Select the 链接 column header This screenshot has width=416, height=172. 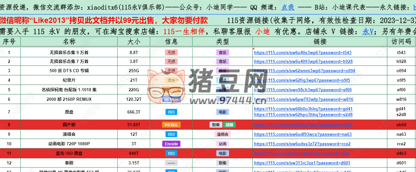320,42
